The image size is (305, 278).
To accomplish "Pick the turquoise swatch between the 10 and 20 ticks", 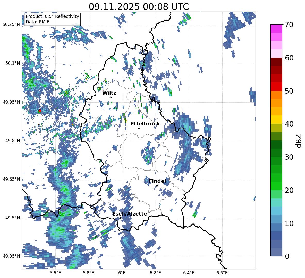I will (x=276, y=202).
